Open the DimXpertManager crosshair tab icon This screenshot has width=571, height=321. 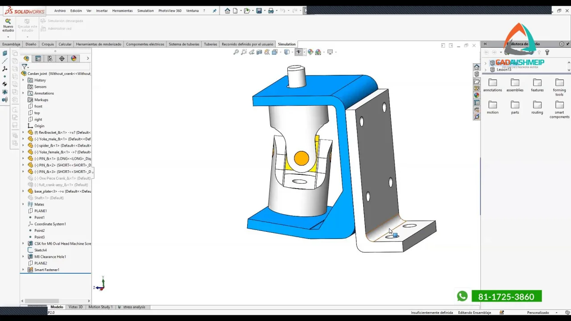pyautogui.click(x=62, y=58)
